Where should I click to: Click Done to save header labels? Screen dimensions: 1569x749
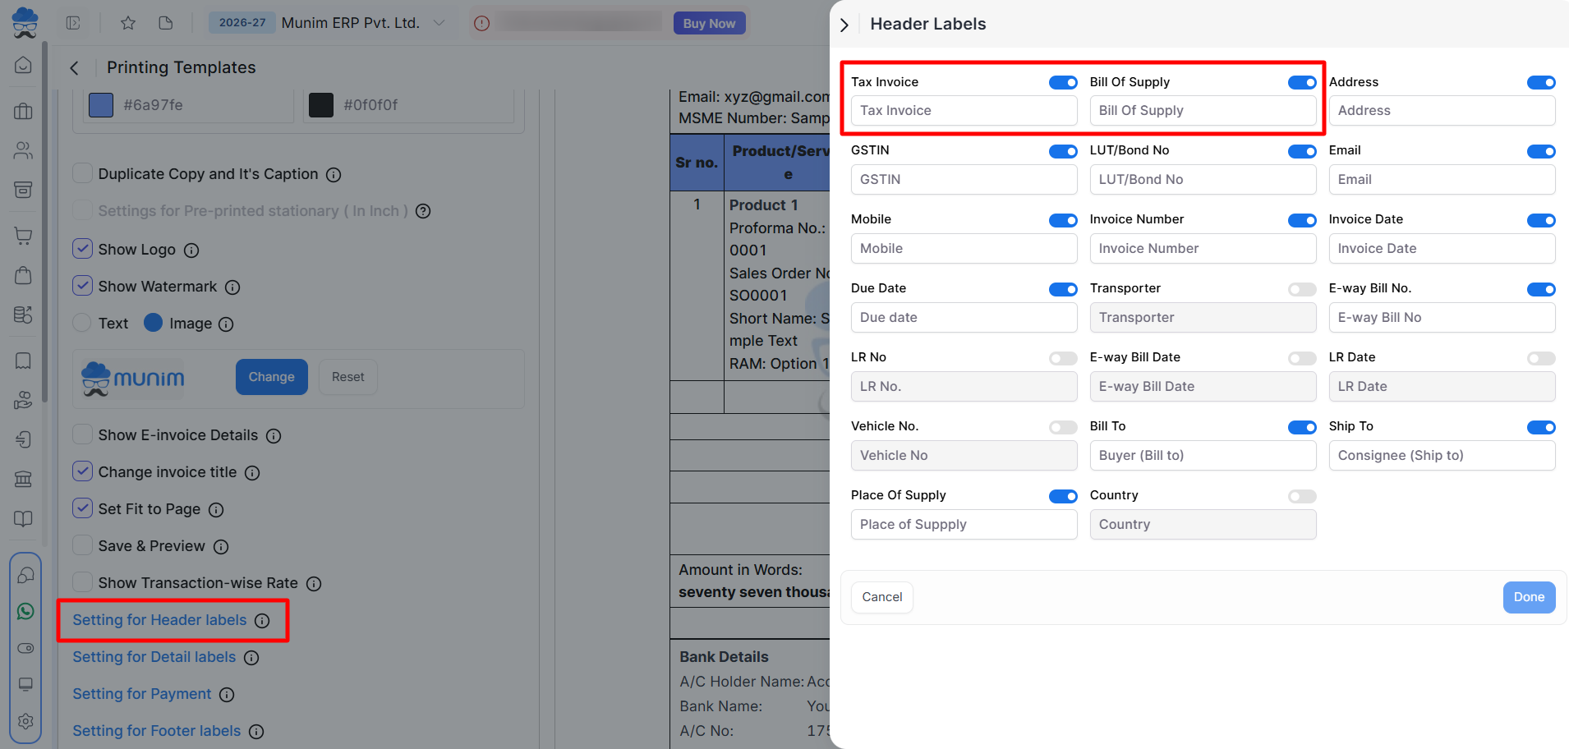click(1530, 597)
